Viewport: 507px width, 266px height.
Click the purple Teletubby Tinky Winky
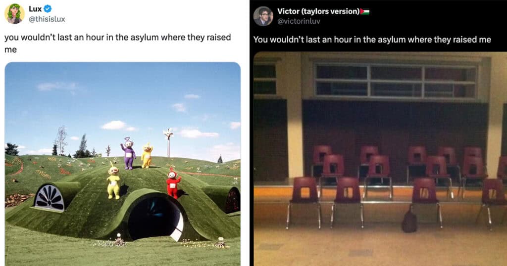pos(128,153)
